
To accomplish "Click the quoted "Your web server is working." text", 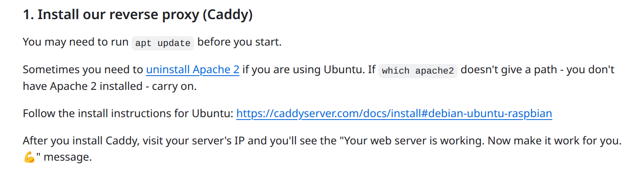I will tap(412, 141).
